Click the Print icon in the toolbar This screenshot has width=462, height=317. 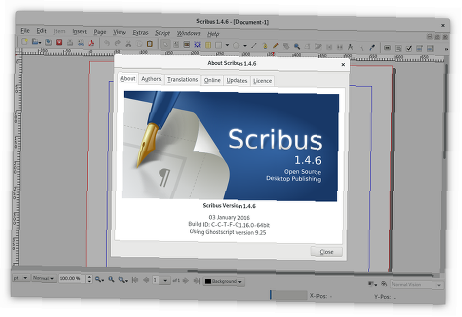pyautogui.click(x=70, y=43)
